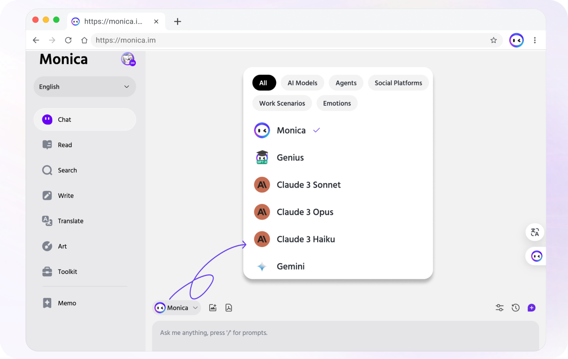Choose Claude 3 Opus from the list
Viewport: 568px width, 359px height.
tap(305, 212)
